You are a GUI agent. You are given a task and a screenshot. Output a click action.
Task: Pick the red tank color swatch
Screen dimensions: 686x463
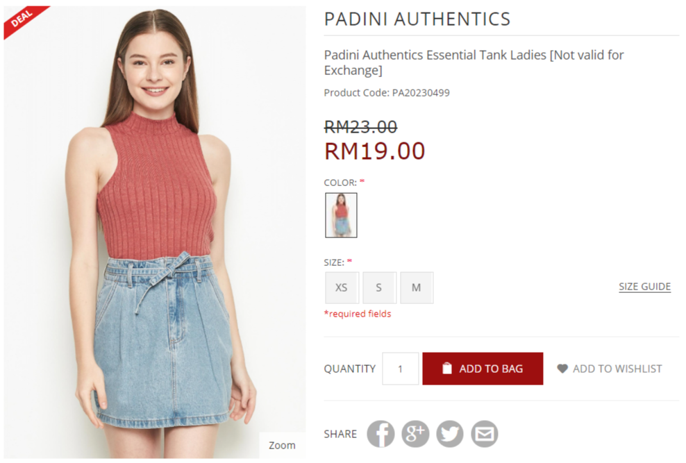(341, 215)
